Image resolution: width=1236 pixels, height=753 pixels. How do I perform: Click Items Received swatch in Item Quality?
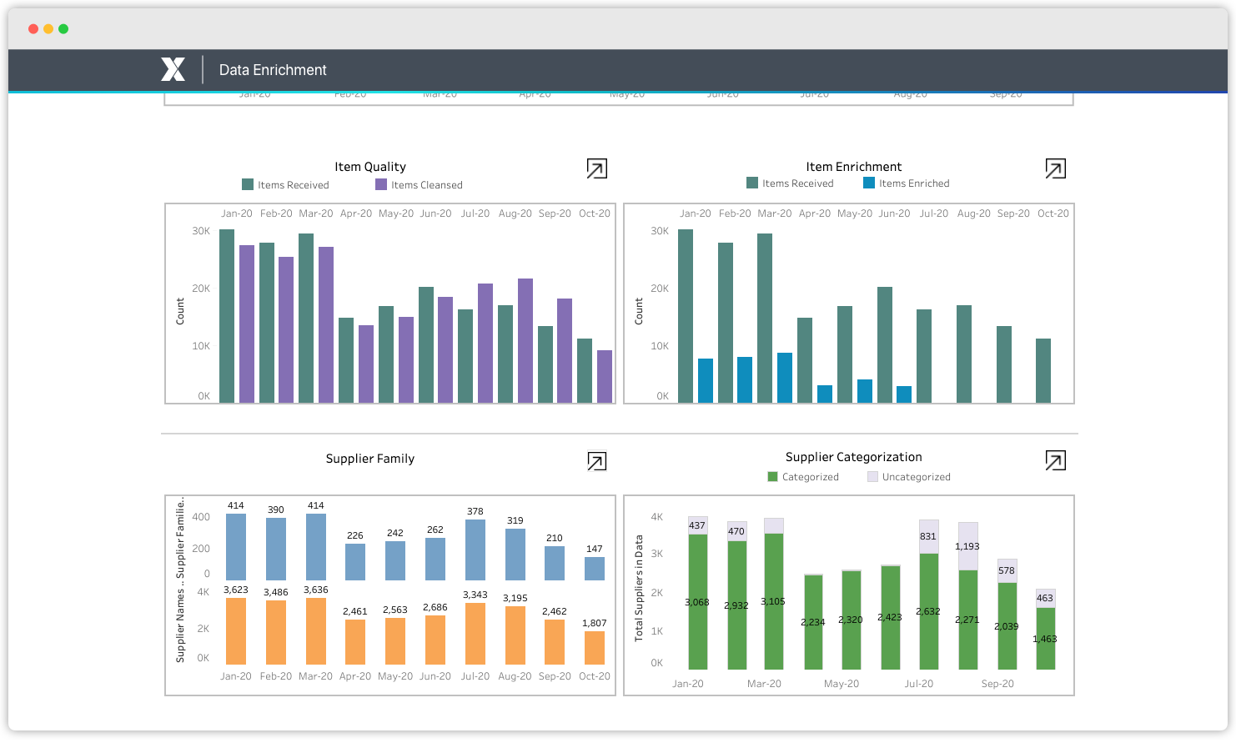click(248, 184)
